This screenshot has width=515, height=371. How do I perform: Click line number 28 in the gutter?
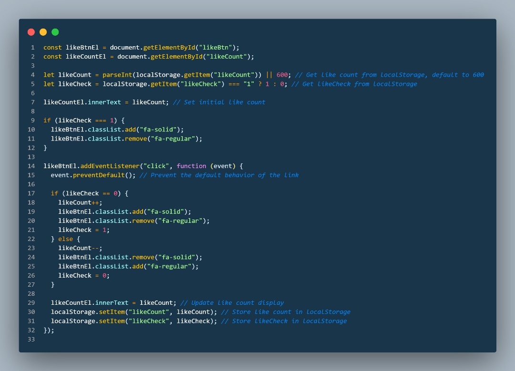(x=31, y=293)
